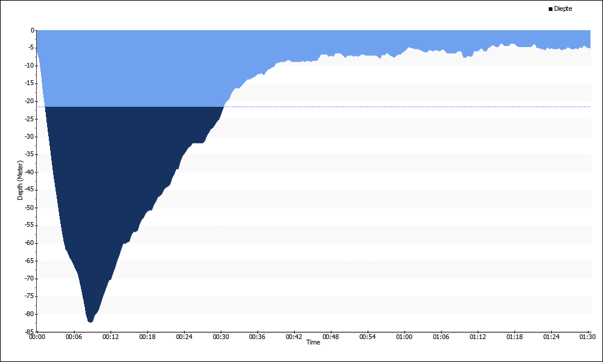Click the -30 depth axis label
Viewport: 603px width, 362px height.
[x=30, y=136]
